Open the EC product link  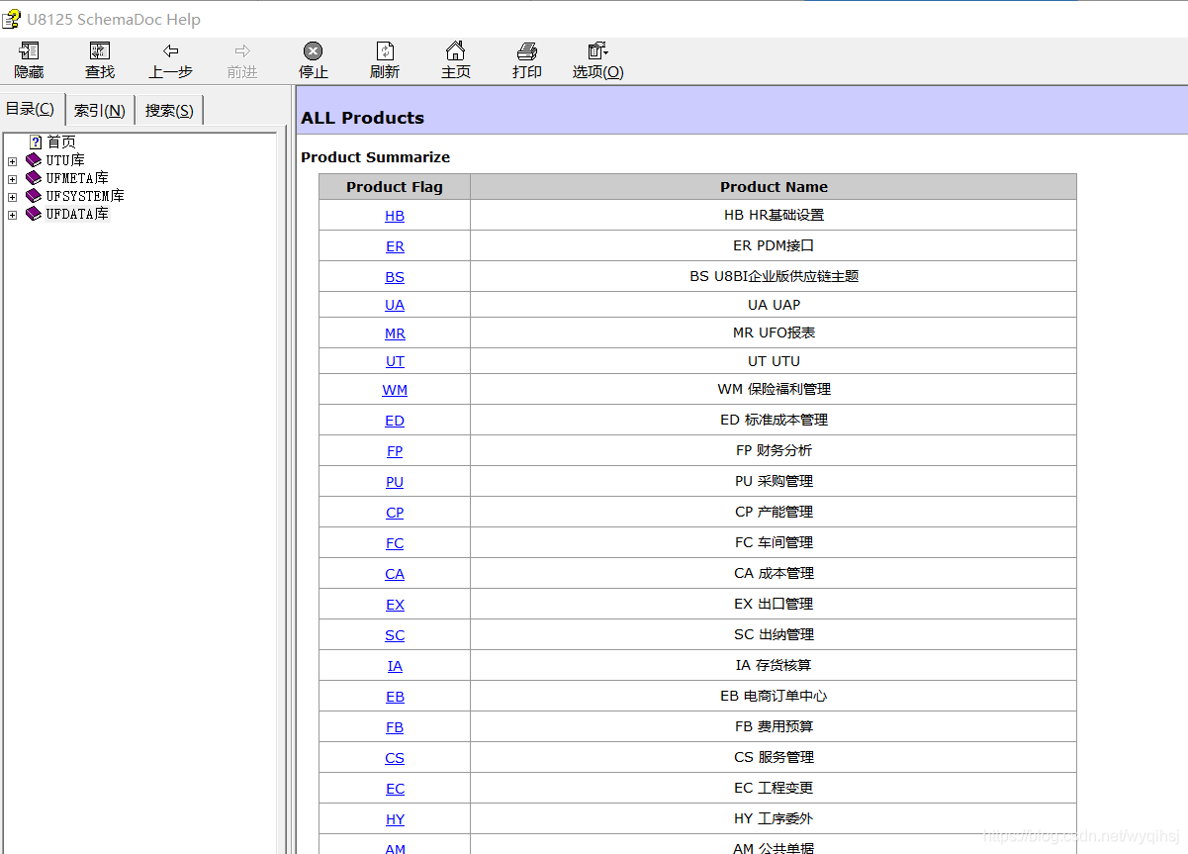coord(395,789)
